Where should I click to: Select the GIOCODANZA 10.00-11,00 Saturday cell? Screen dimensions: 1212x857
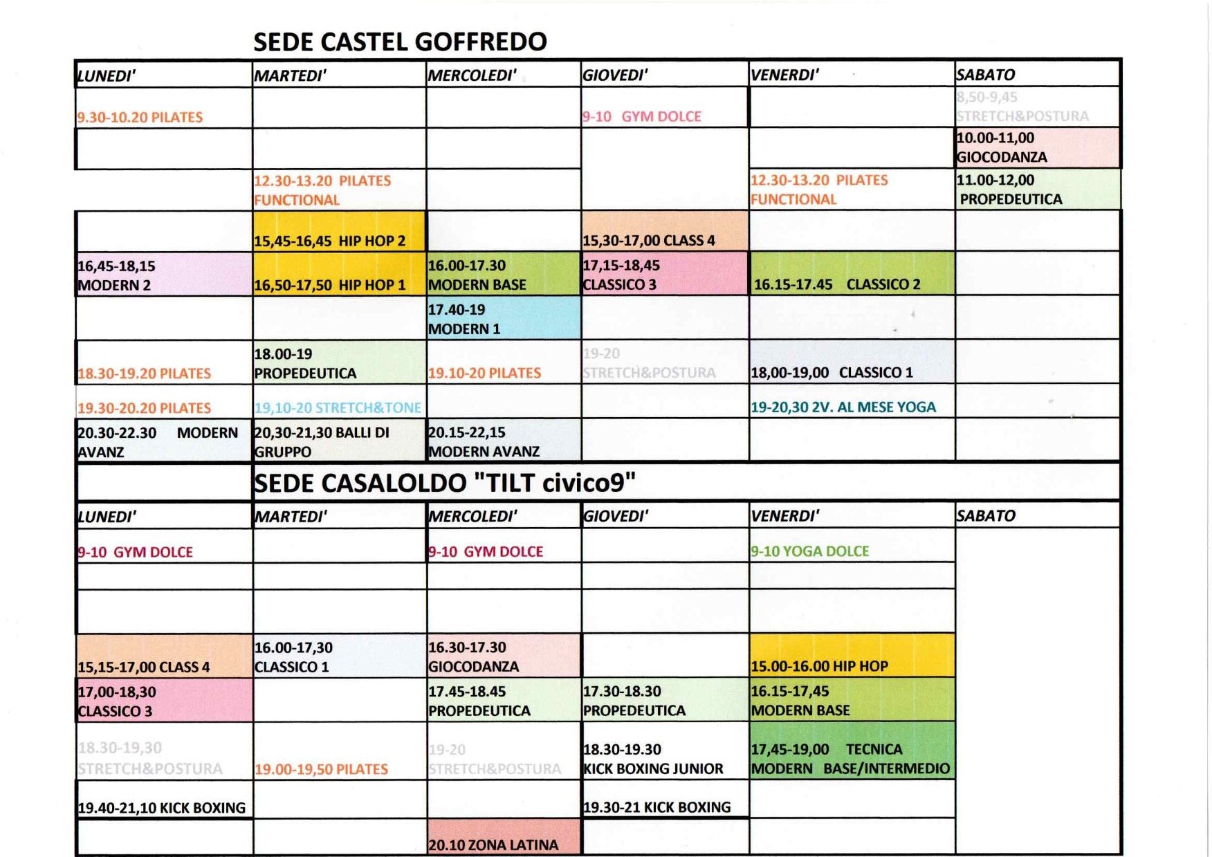coord(1038,147)
